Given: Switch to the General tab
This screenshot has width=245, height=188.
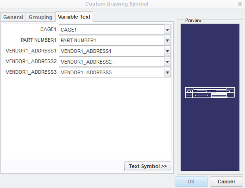Looking at the screenshot, I should [x=13, y=17].
